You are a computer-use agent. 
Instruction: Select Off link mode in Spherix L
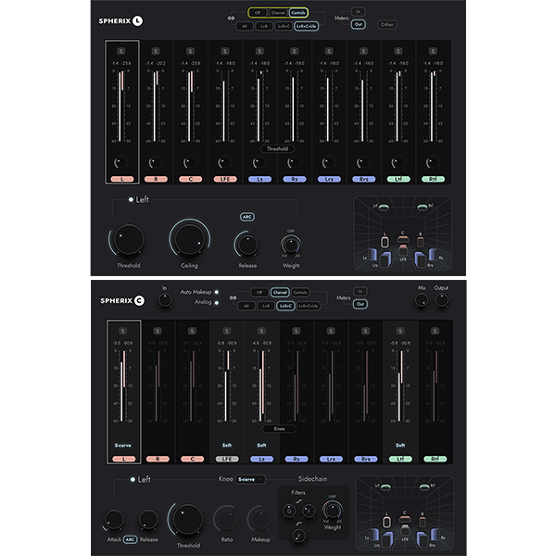point(258,13)
